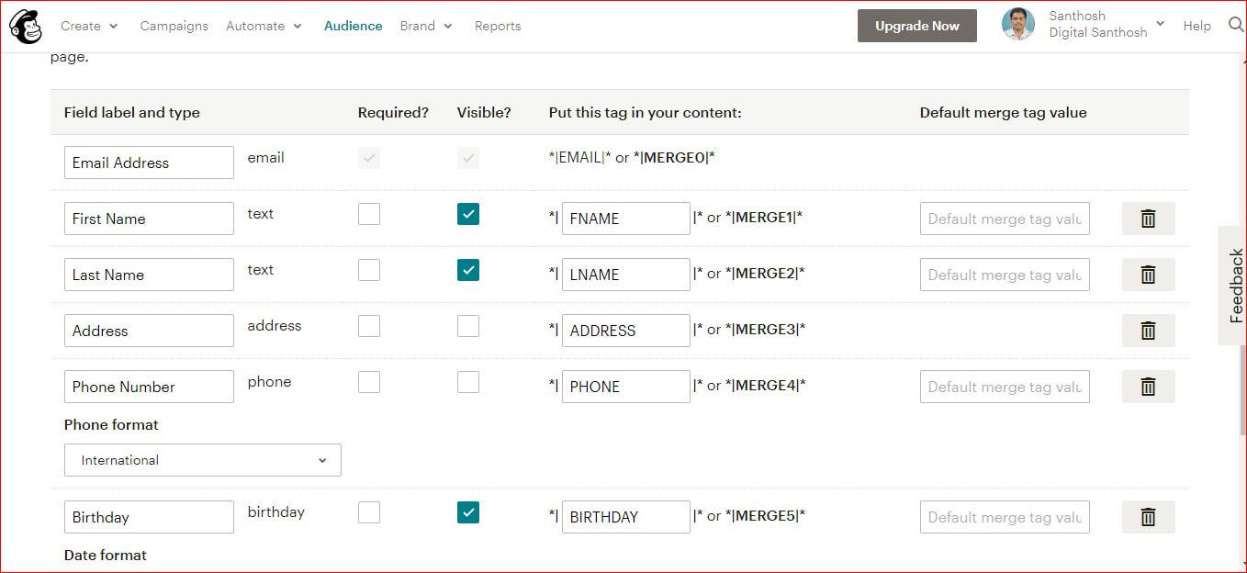
Task: Uncheck Visible for First Name
Action: pos(468,214)
